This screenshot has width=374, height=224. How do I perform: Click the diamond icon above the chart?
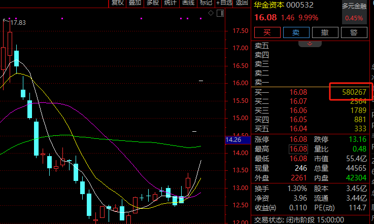210,13
